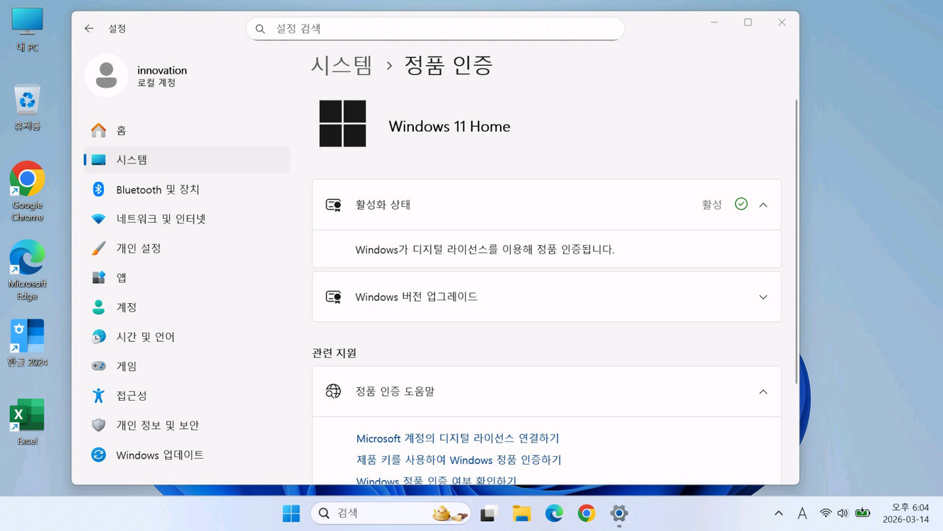Open 게임 settings in sidebar

coord(124,366)
